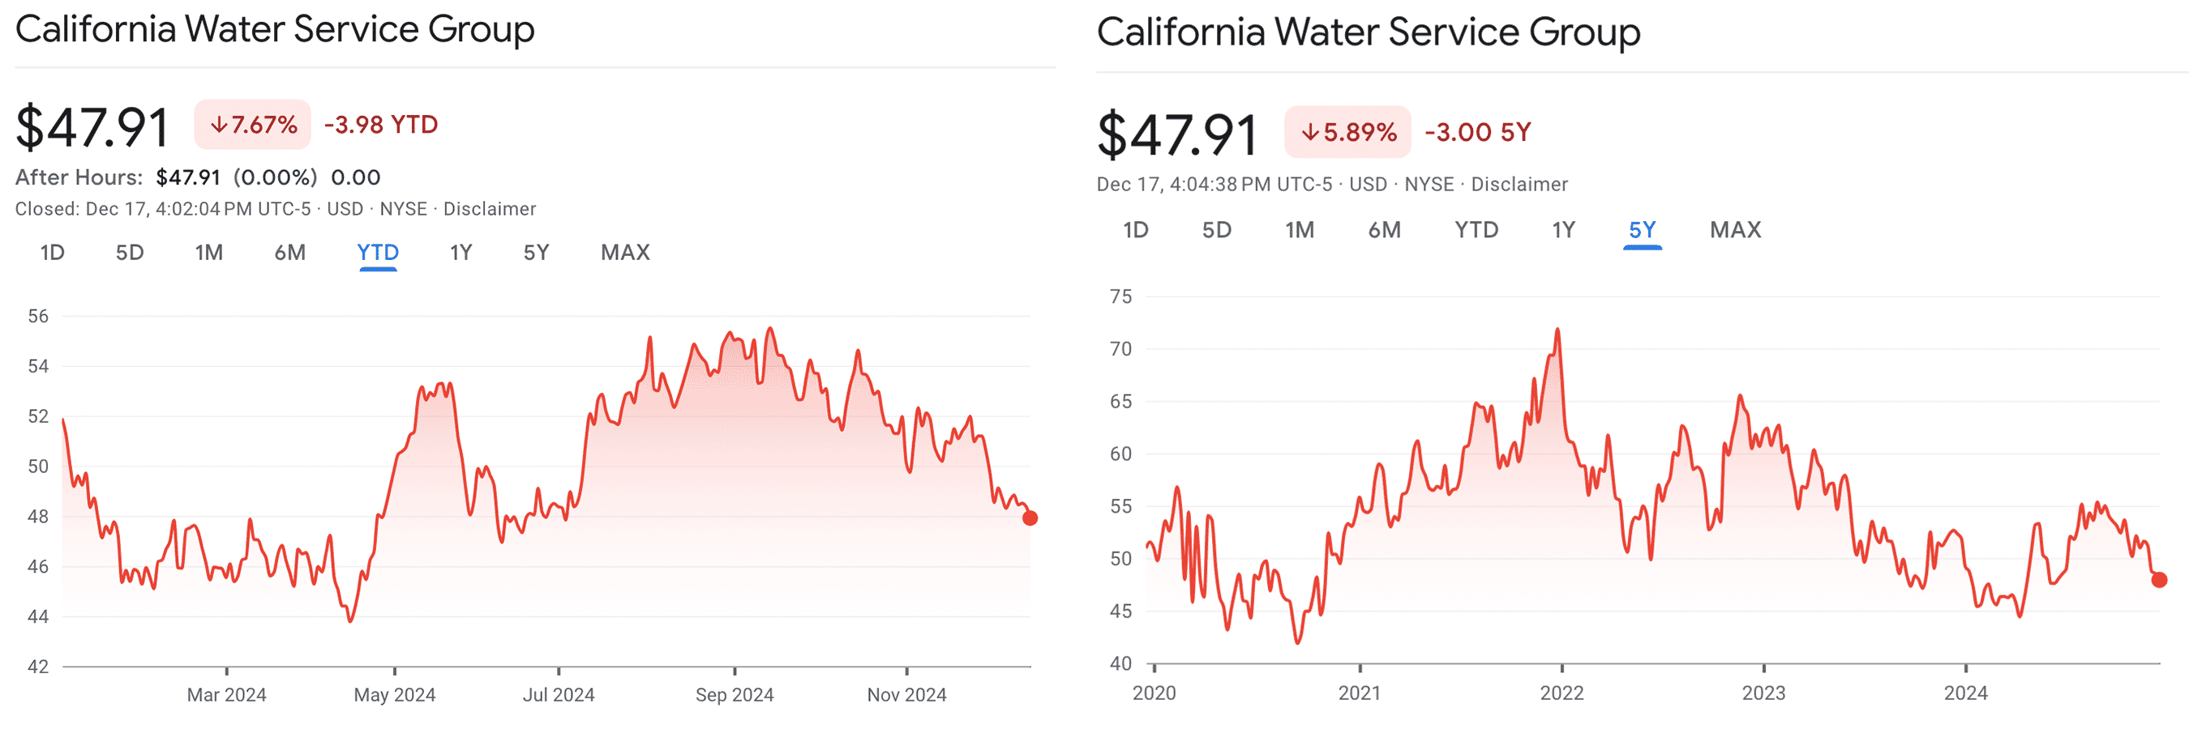Select 5D range on right chart
Image resolution: width=2189 pixels, height=729 pixels.
[1217, 229]
